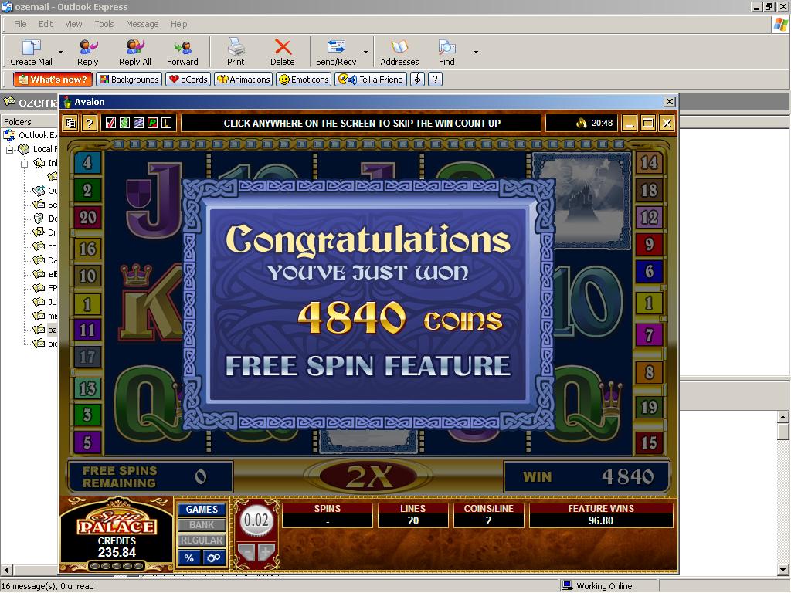Open the Tools menu
The image size is (791, 593).
pos(104,24)
